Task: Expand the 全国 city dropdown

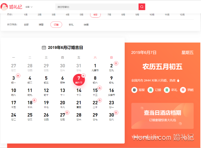Action: tap(29, 7)
